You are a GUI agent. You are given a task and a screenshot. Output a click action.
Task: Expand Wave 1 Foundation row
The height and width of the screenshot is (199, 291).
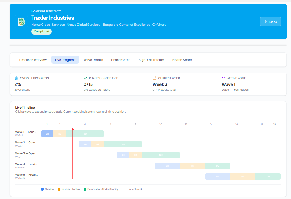coord(26,133)
